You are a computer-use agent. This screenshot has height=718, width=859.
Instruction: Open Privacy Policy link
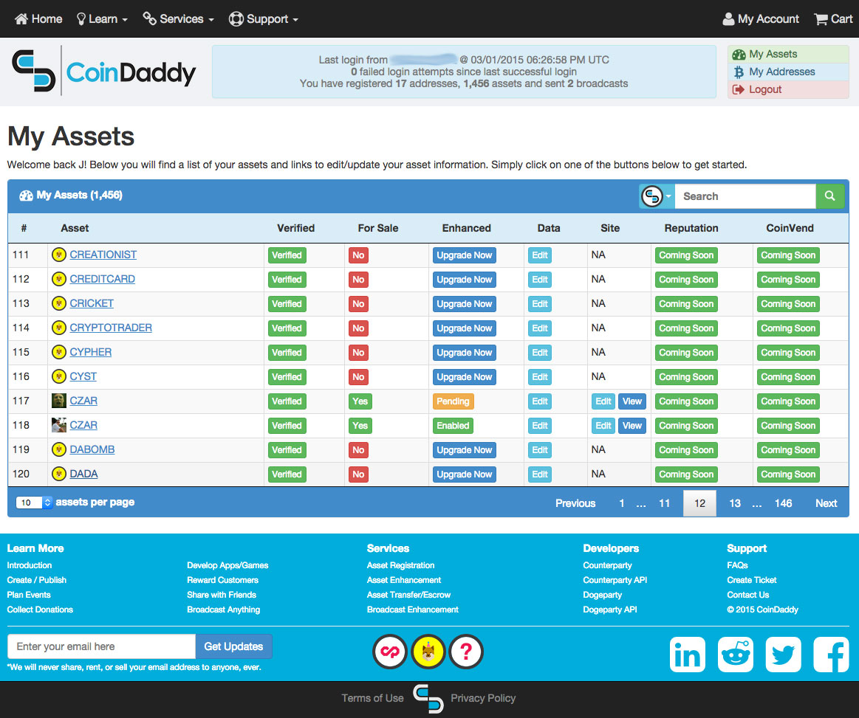coord(482,698)
